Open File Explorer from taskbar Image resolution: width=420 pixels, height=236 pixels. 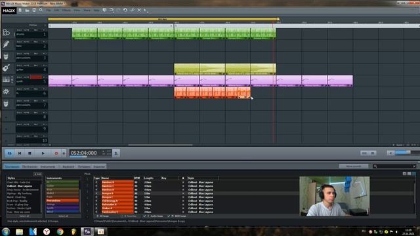click(x=19, y=231)
